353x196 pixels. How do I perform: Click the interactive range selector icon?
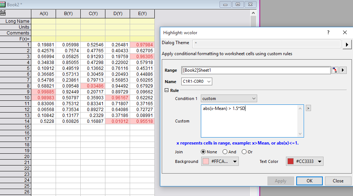tap(335, 70)
